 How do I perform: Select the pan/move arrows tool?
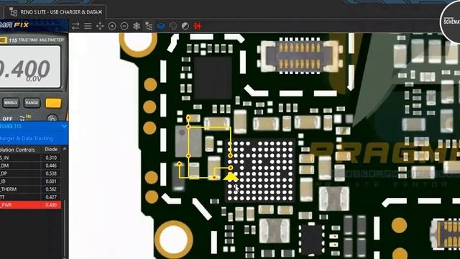100,26
